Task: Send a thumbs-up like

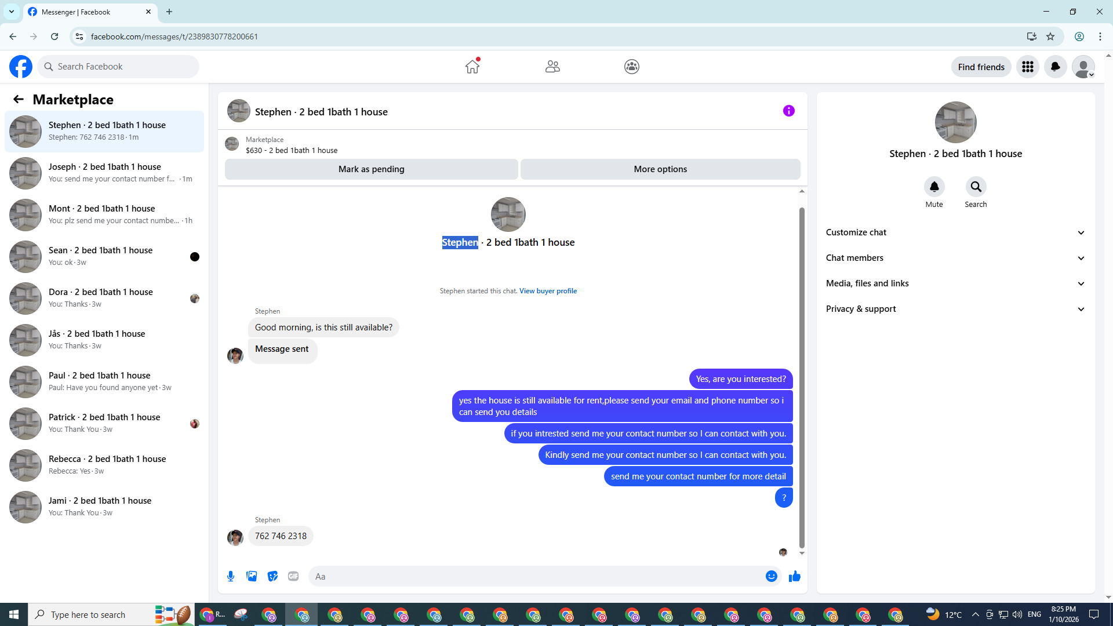Action: click(x=795, y=576)
